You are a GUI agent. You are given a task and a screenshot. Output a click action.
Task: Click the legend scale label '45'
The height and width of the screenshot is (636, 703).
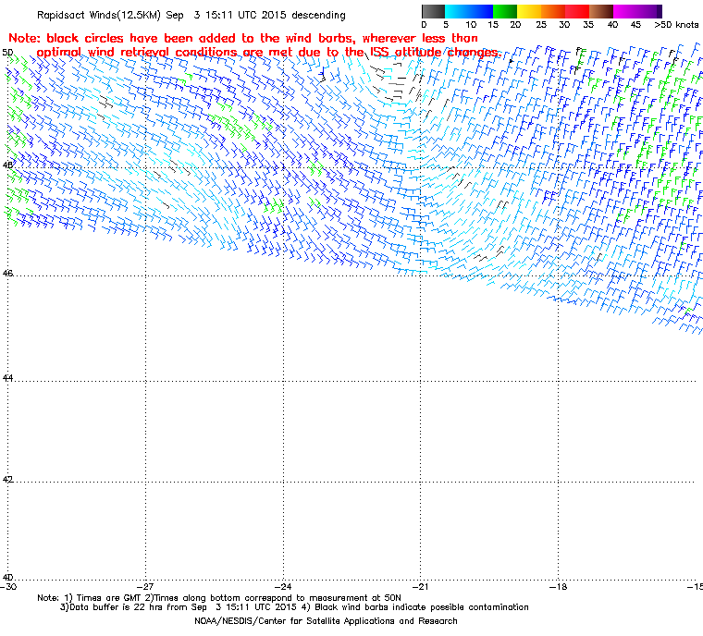pos(635,25)
